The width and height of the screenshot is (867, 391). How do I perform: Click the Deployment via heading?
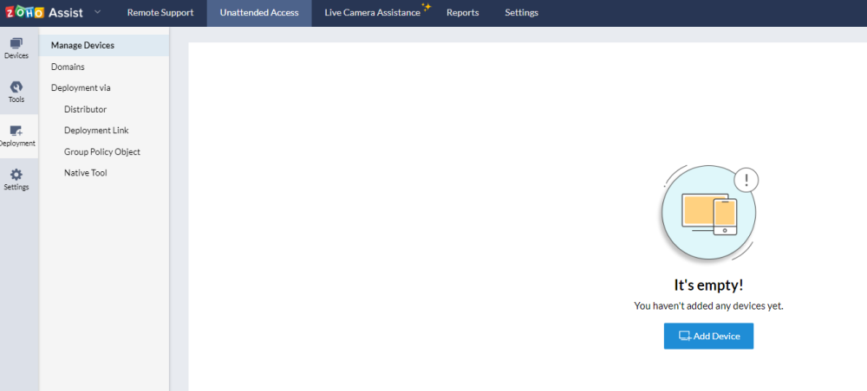coord(81,87)
